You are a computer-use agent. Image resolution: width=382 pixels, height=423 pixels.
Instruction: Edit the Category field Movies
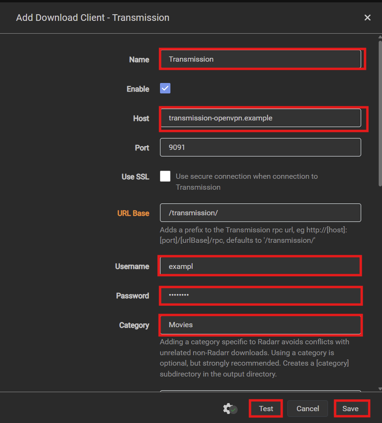(x=260, y=325)
